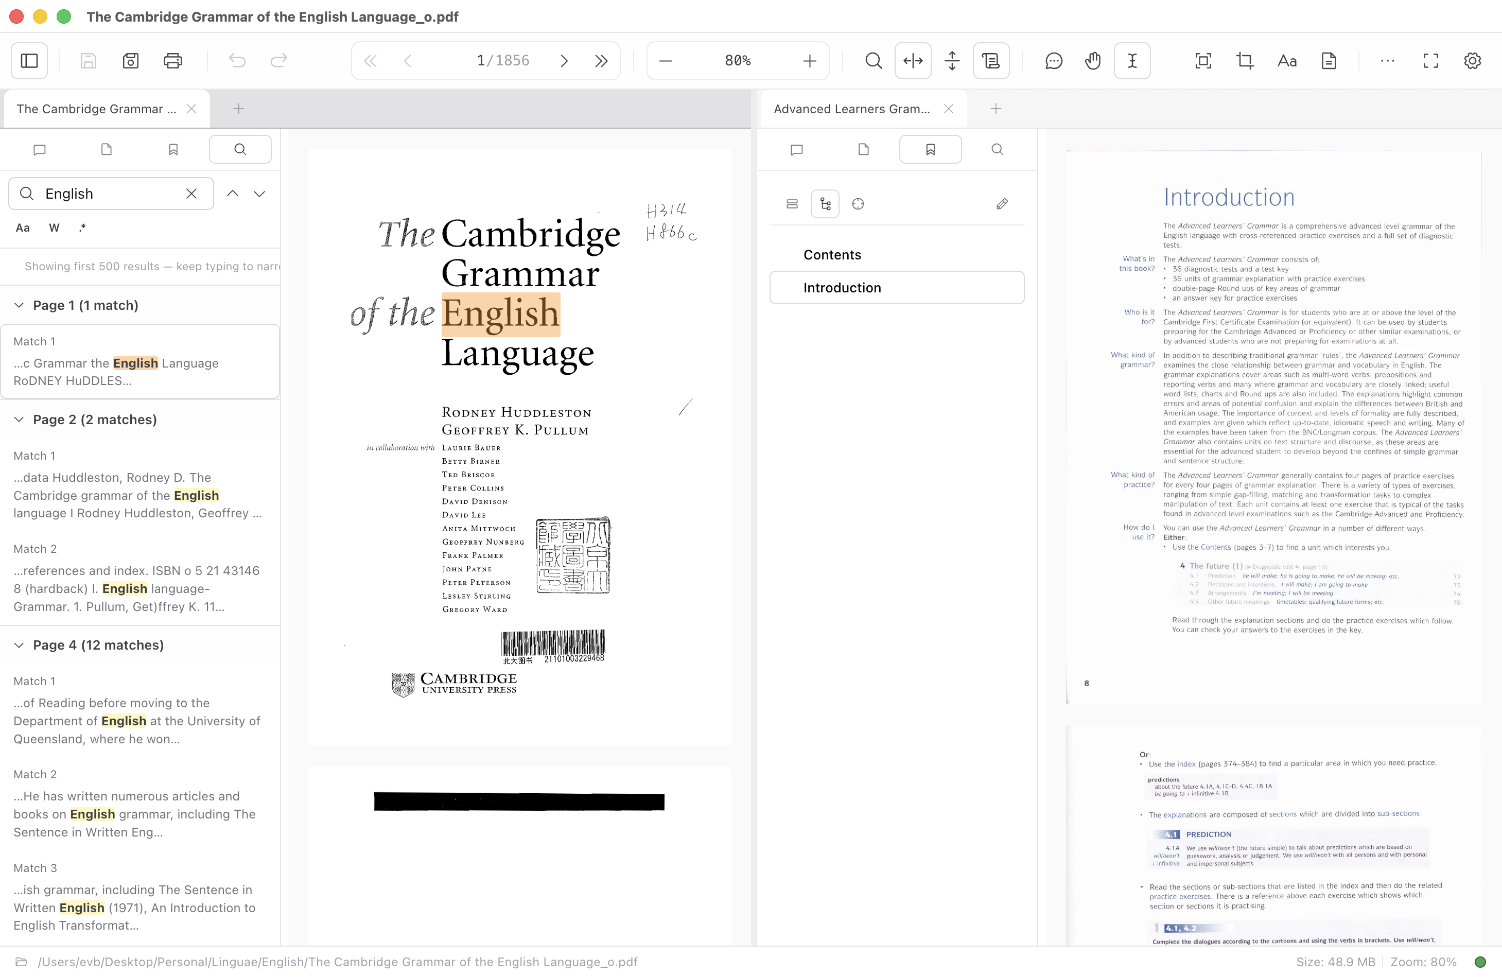Click the save-as disk icon

click(131, 61)
